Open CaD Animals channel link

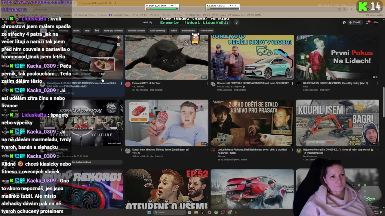[x=138, y=86]
